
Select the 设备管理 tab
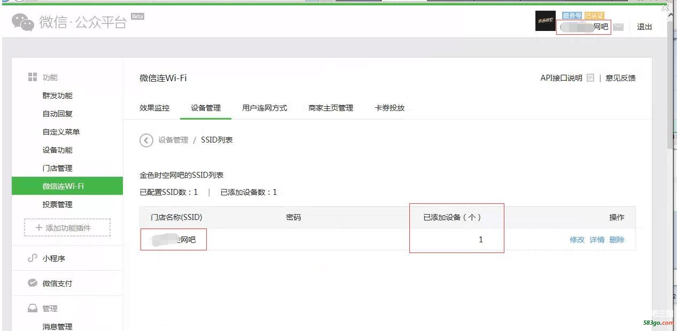[206, 108]
